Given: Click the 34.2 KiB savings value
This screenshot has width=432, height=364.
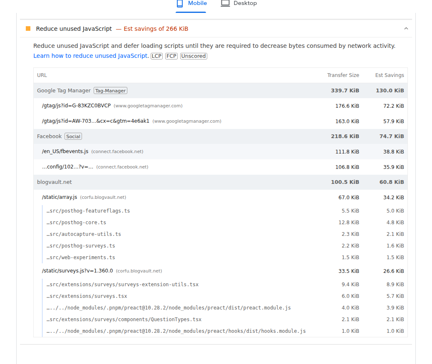Looking at the screenshot, I should coord(393,198).
